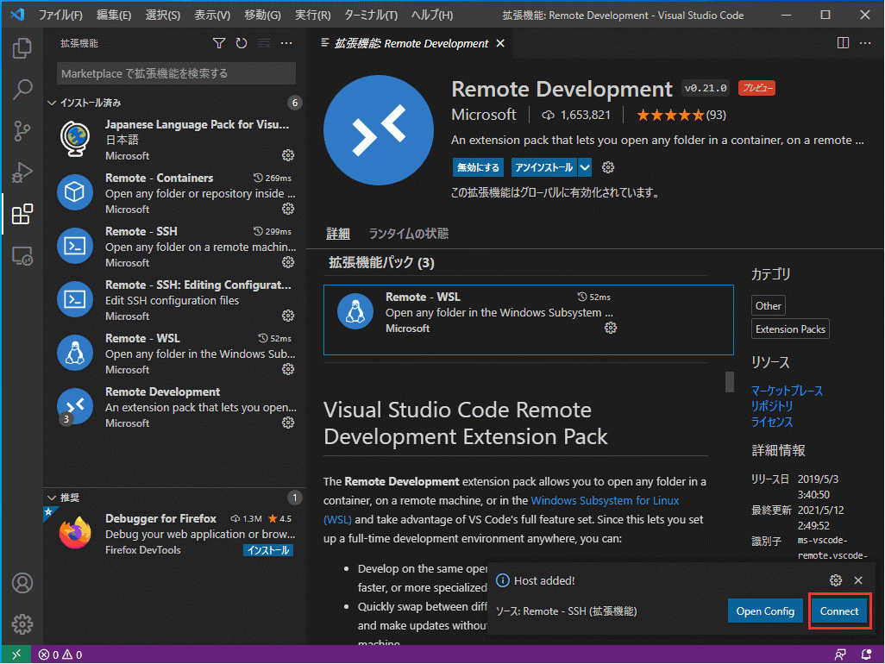
Task: Open errors and warnings in status bar
Action: pos(60,655)
